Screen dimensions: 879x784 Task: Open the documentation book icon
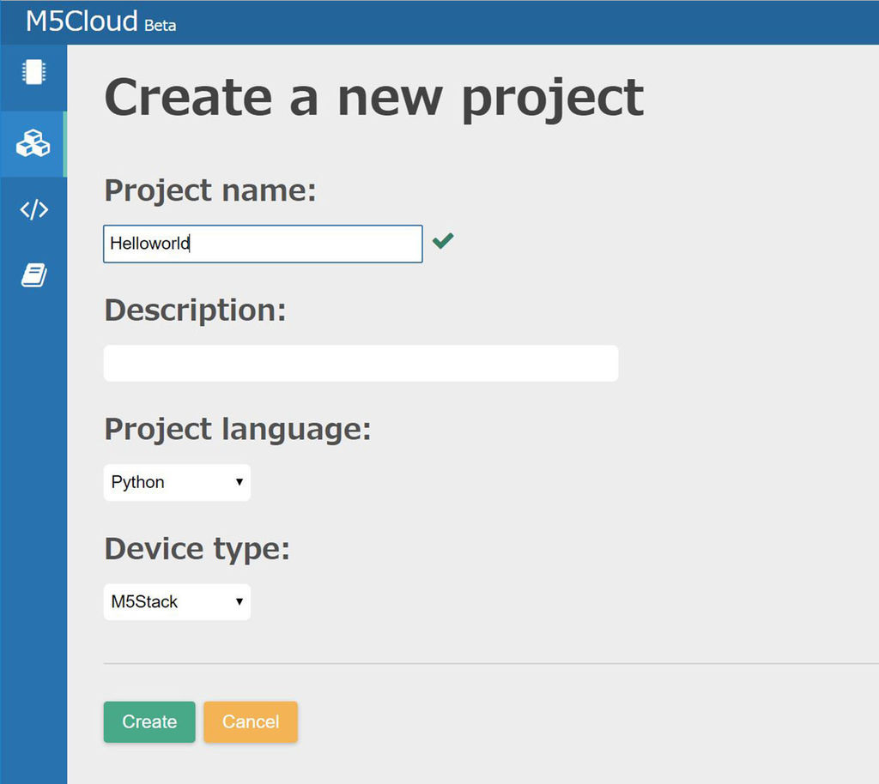[x=33, y=275]
